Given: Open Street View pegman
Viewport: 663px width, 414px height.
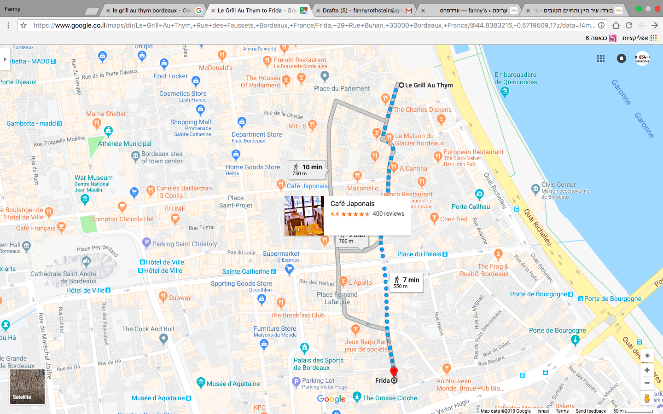Looking at the screenshot, I should [647, 398].
